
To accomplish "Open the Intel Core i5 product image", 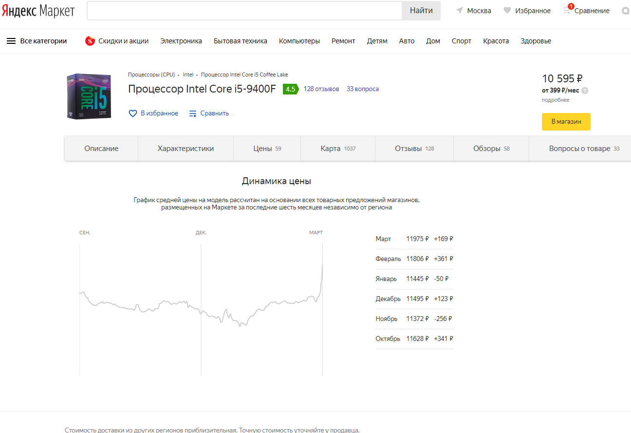I will (89, 96).
